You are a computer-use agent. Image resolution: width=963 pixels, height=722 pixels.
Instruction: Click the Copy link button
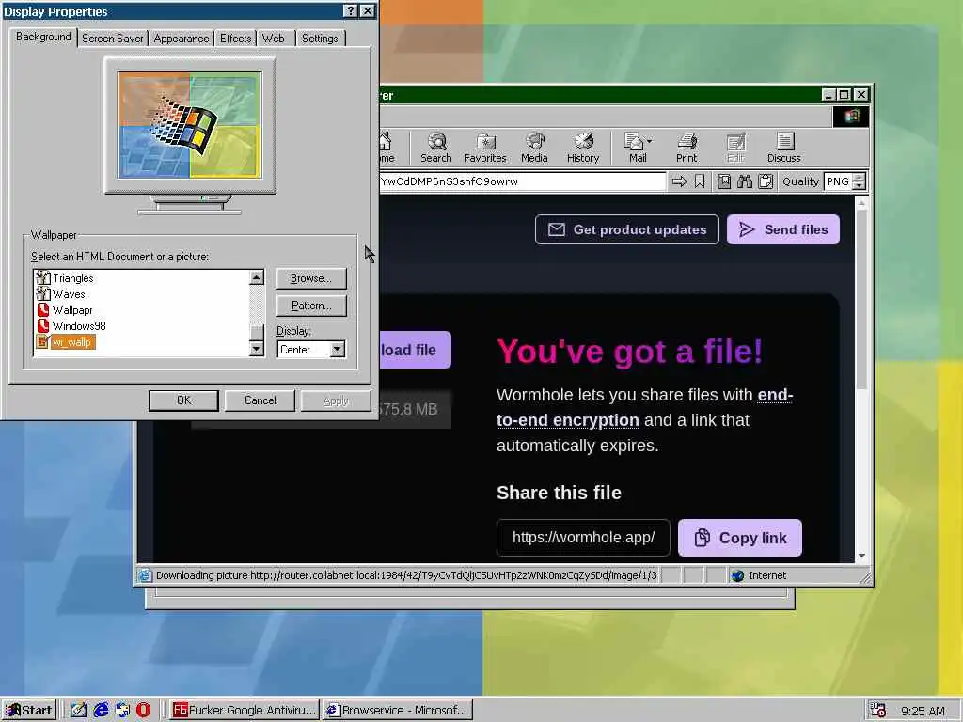pos(740,538)
